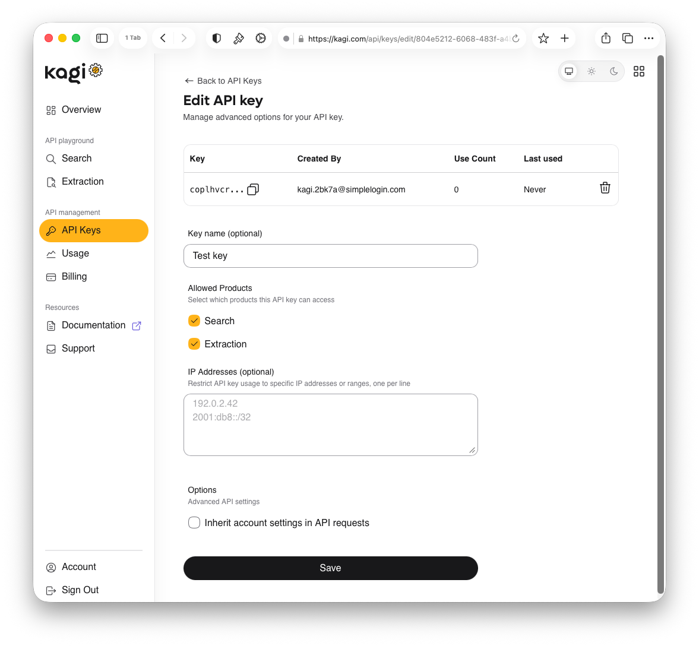Viewport: 699px width, 646px height.
Task: Click the share icon in the toolbar
Action: (605, 39)
